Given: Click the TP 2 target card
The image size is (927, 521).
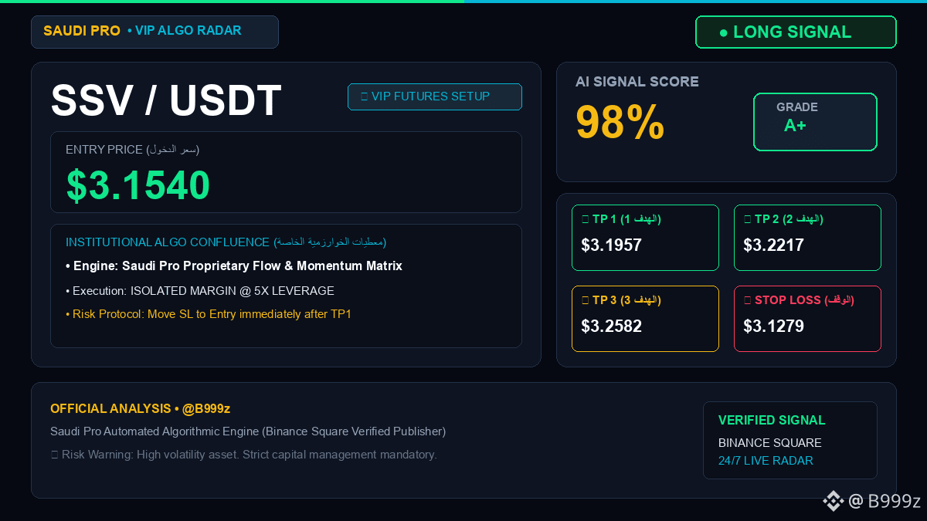Looking at the screenshot, I should [807, 238].
